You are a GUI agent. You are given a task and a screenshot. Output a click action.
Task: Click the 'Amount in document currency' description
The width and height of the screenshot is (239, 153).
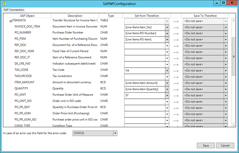pos(72,82)
